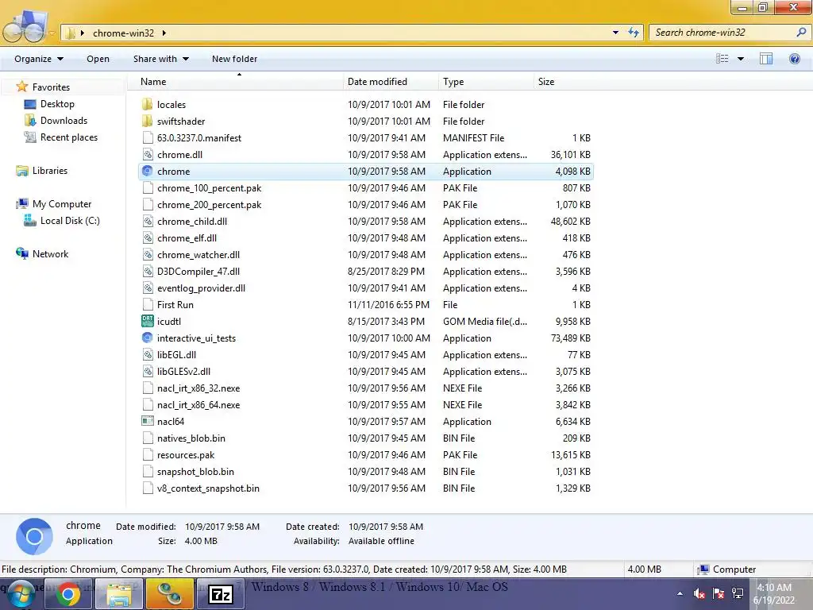Click the locales folder icon
Viewport: 813px width, 610px height.
(x=148, y=104)
